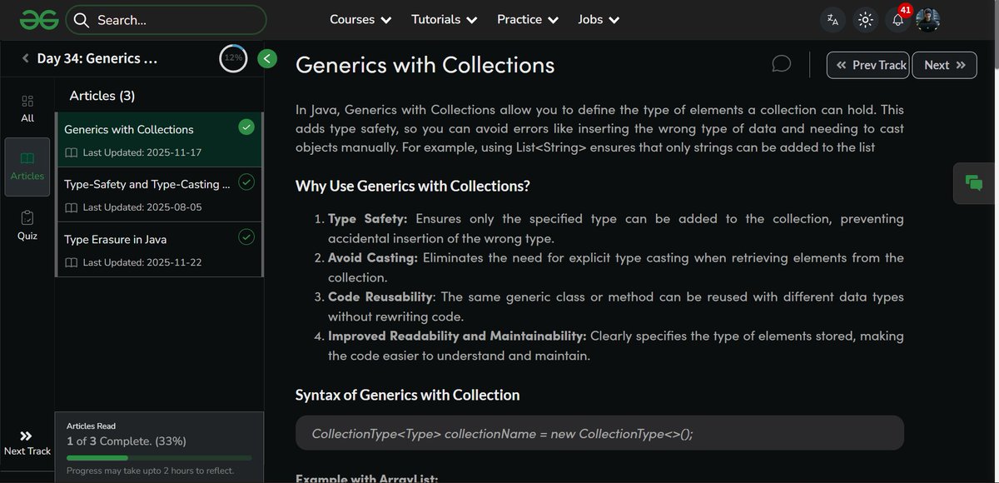Open the Quiz section in the sidebar

click(27, 225)
